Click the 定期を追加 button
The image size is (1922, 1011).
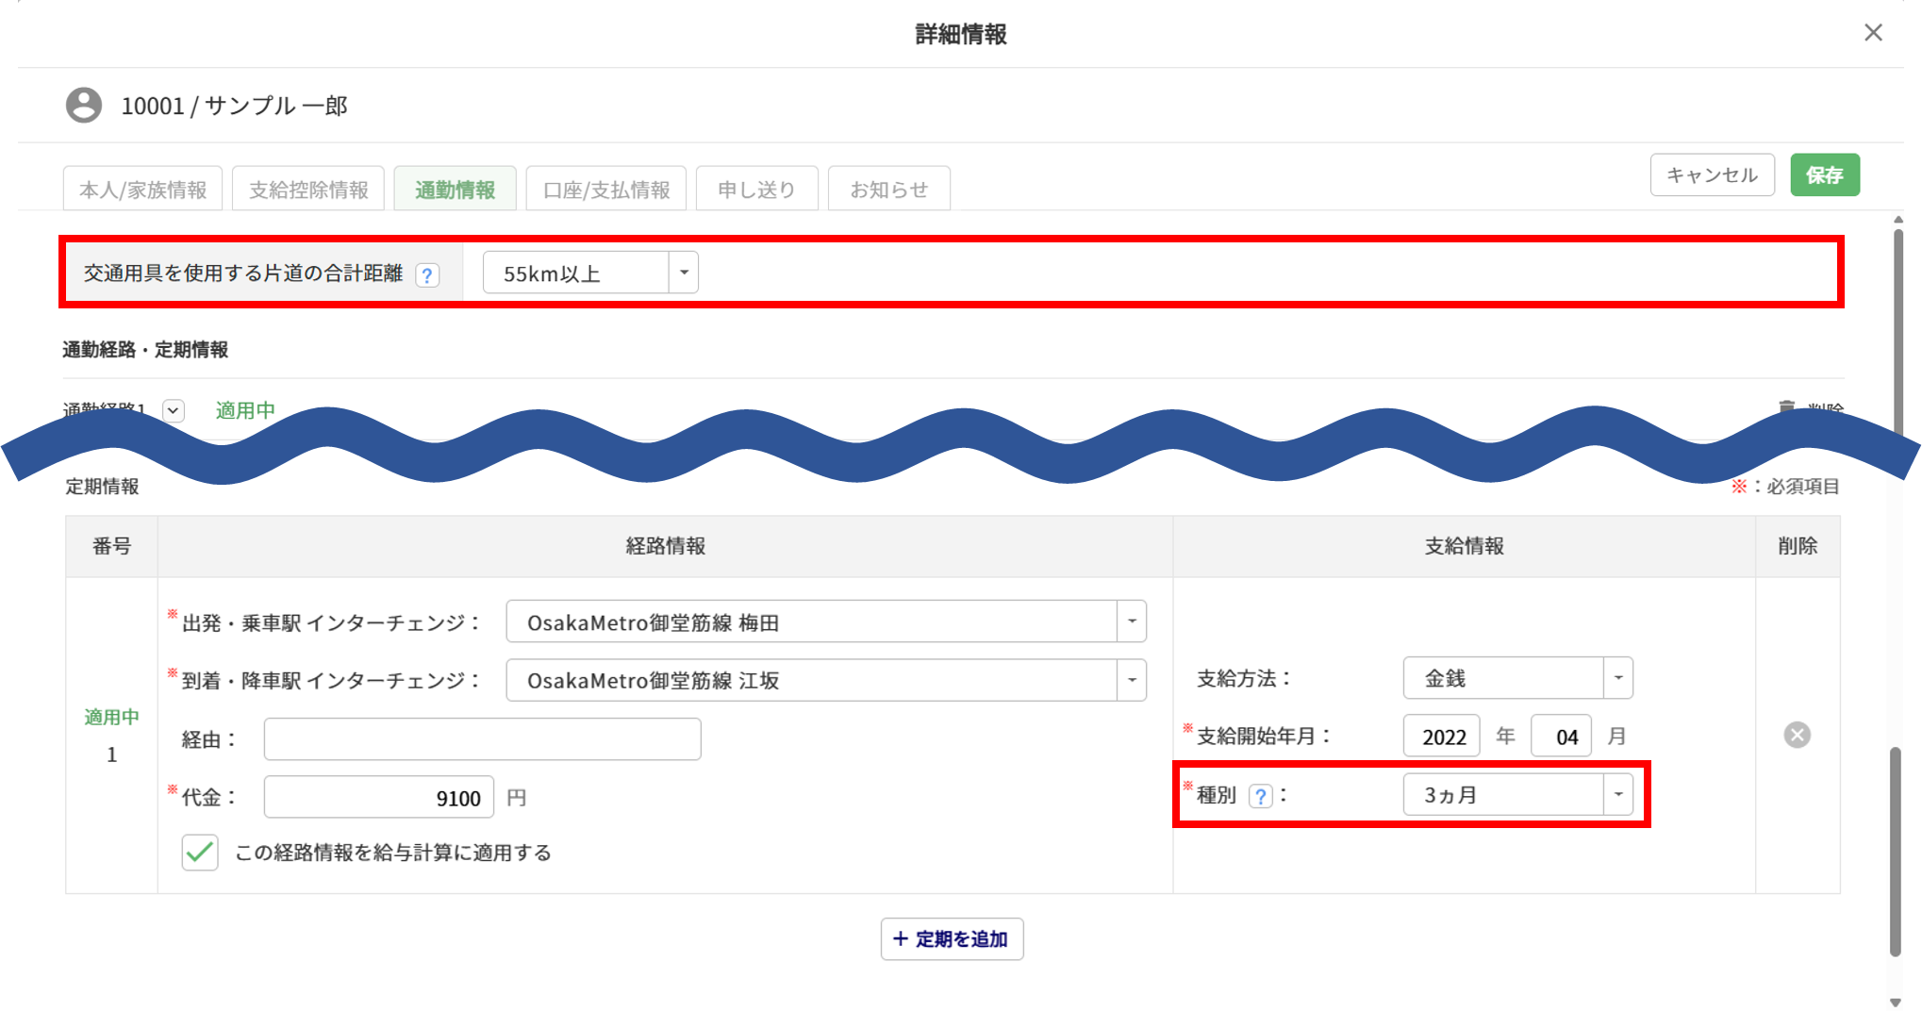952,939
